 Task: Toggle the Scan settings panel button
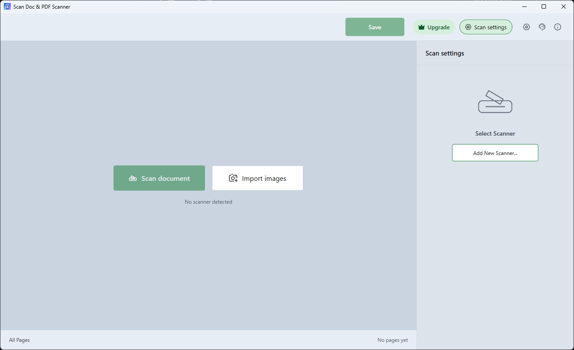(x=486, y=27)
